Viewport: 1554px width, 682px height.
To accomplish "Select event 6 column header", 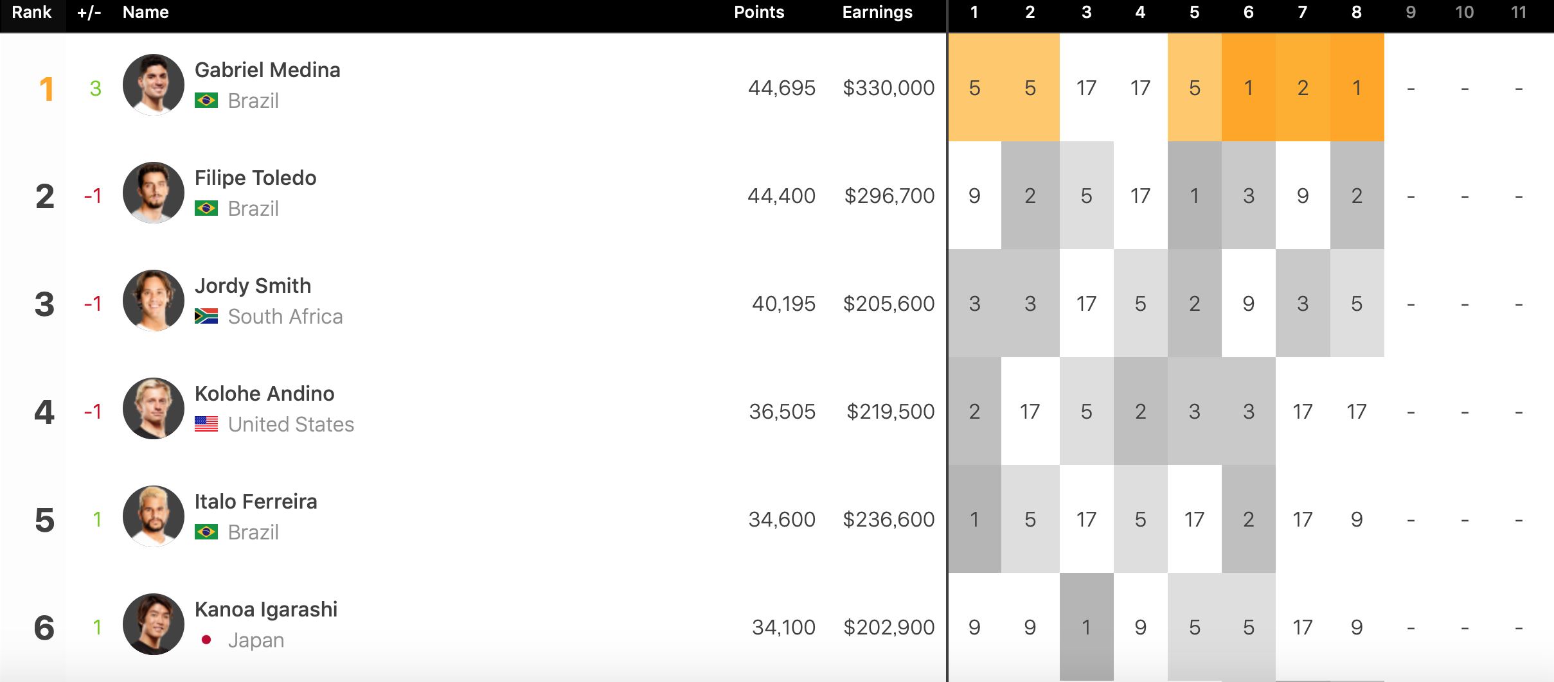I will pyautogui.click(x=1248, y=12).
